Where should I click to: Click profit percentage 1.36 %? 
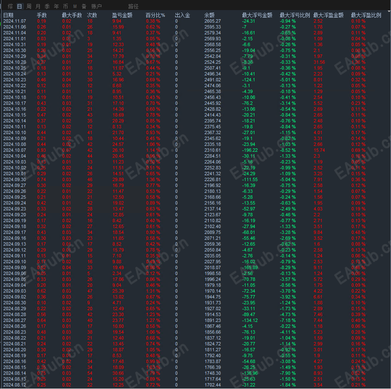point(153,179)
